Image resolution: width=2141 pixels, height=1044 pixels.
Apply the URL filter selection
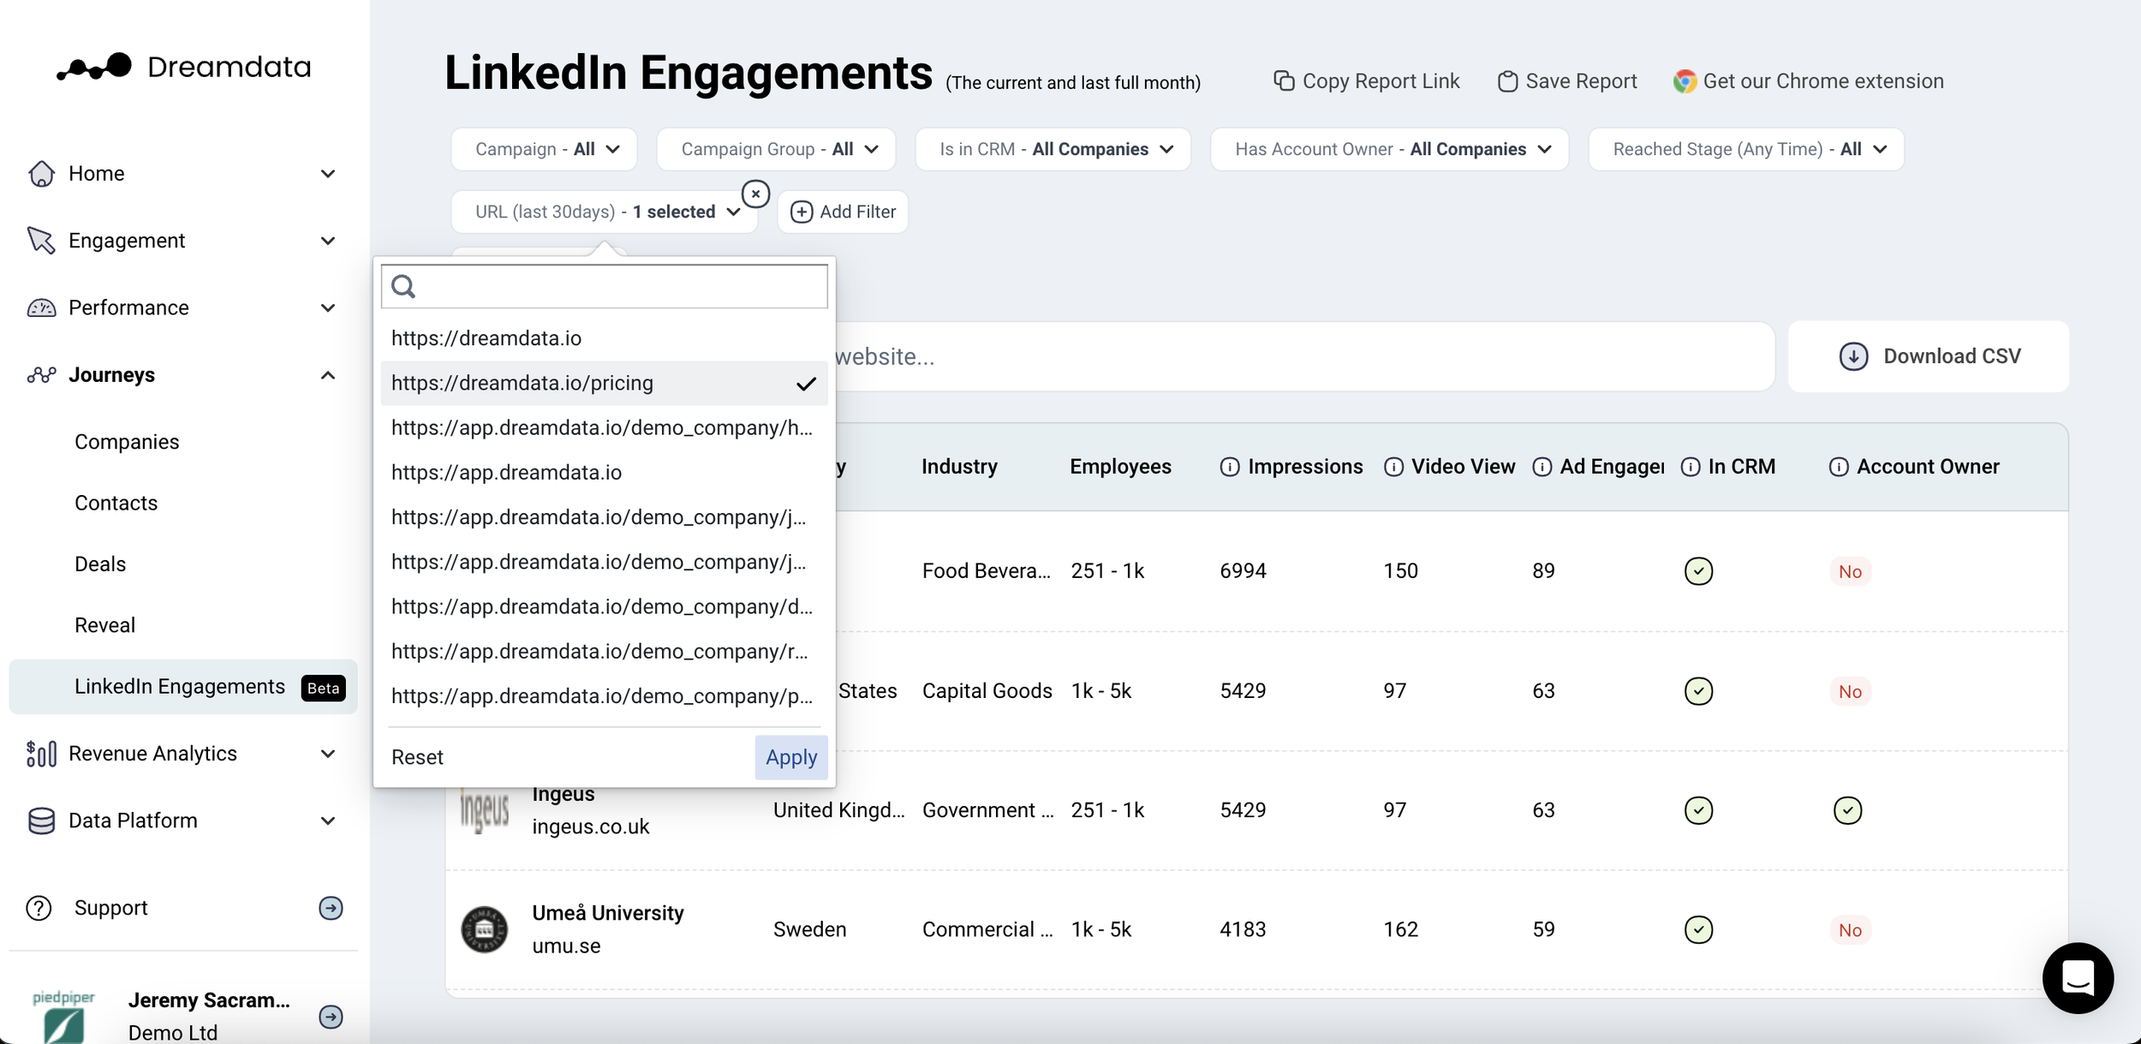pyautogui.click(x=790, y=757)
